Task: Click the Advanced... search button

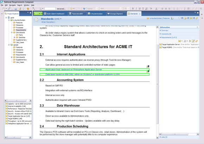Action: (x=61, y=9)
